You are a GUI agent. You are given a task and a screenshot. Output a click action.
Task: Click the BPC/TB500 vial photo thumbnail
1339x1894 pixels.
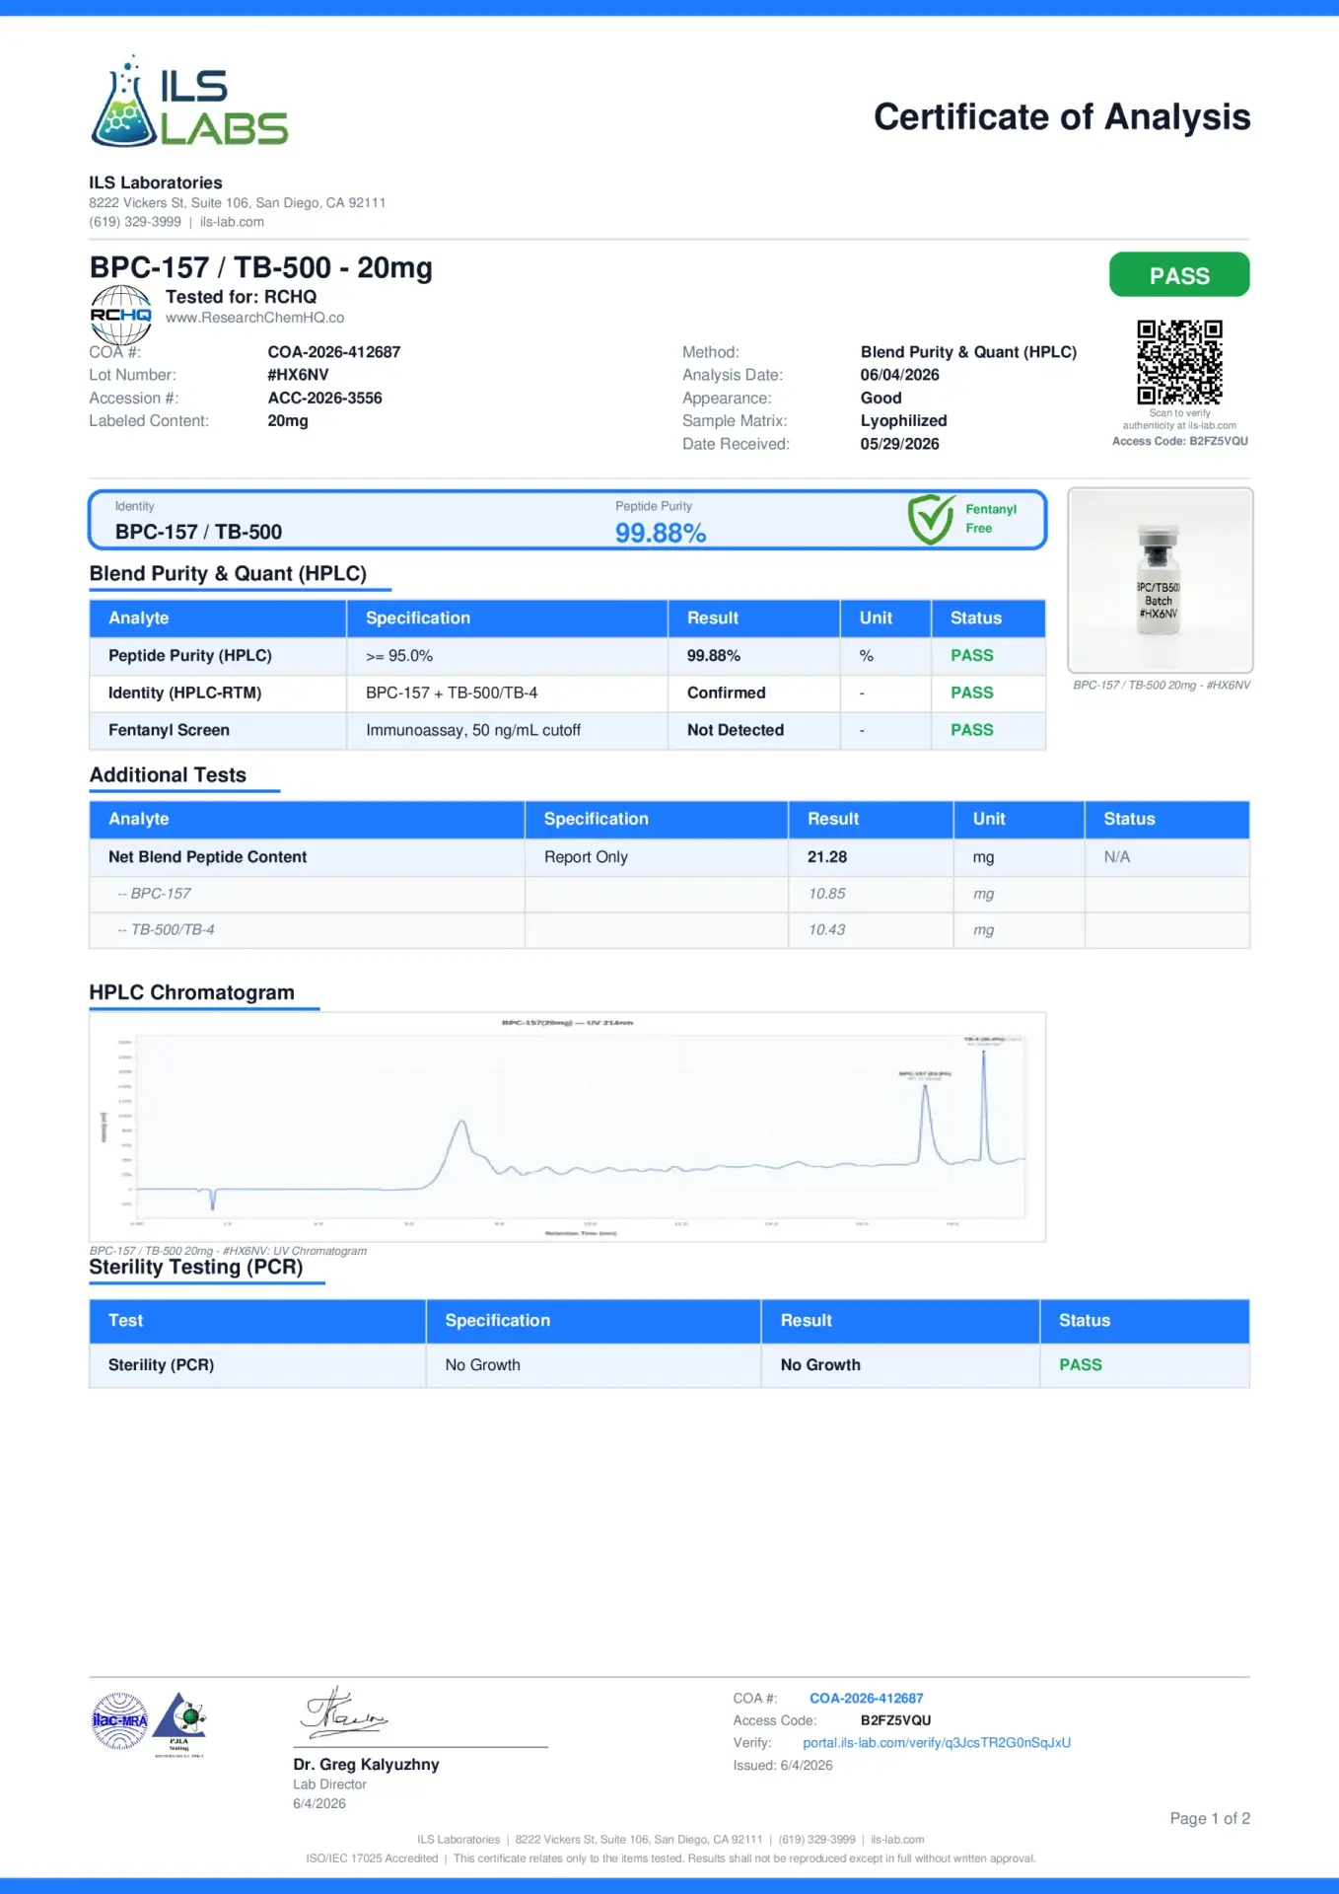tap(1161, 580)
